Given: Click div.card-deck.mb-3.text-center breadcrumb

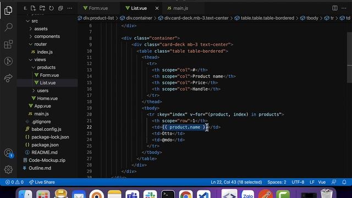Looking at the screenshot, I should (193, 18).
